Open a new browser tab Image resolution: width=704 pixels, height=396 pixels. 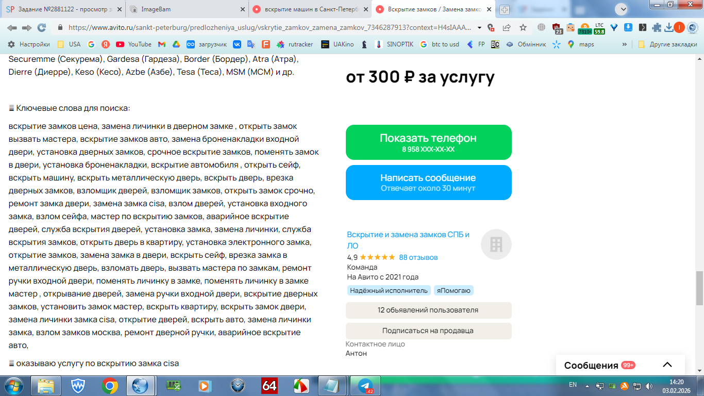click(505, 9)
